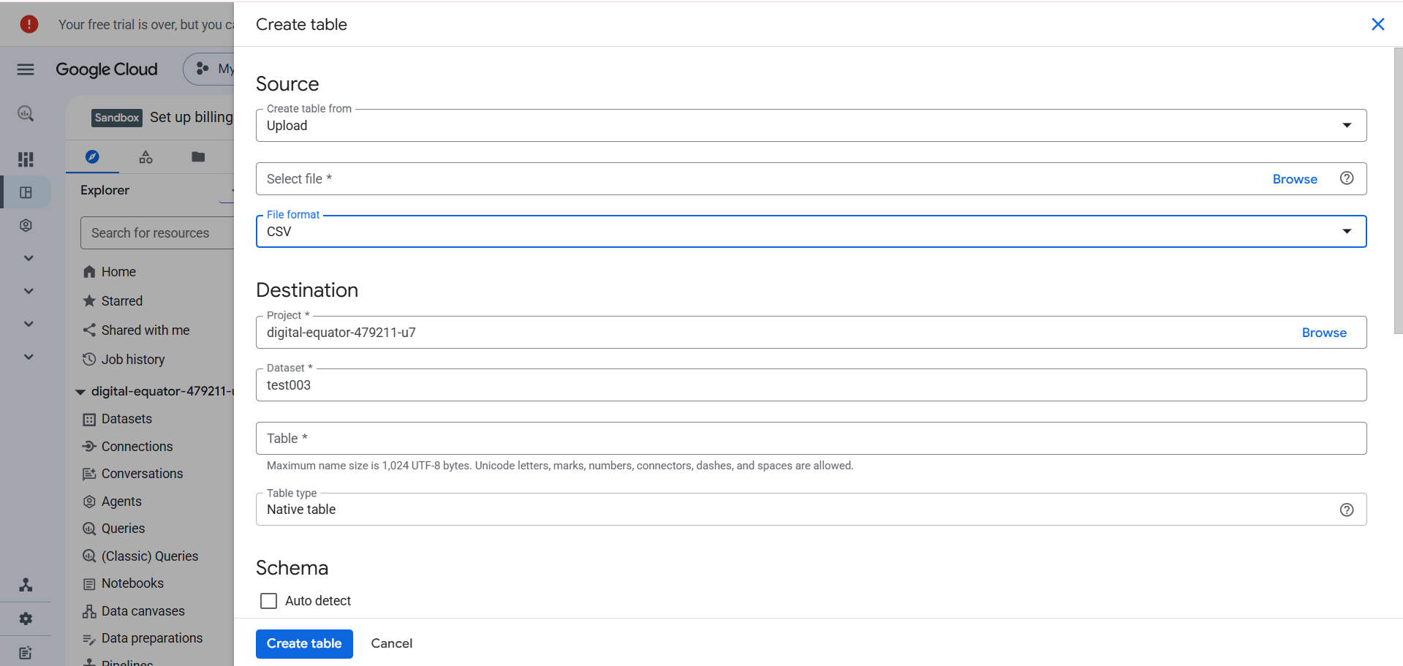This screenshot has width=1403, height=666.
Task: Open the project picker in the header
Action: tap(209, 69)
